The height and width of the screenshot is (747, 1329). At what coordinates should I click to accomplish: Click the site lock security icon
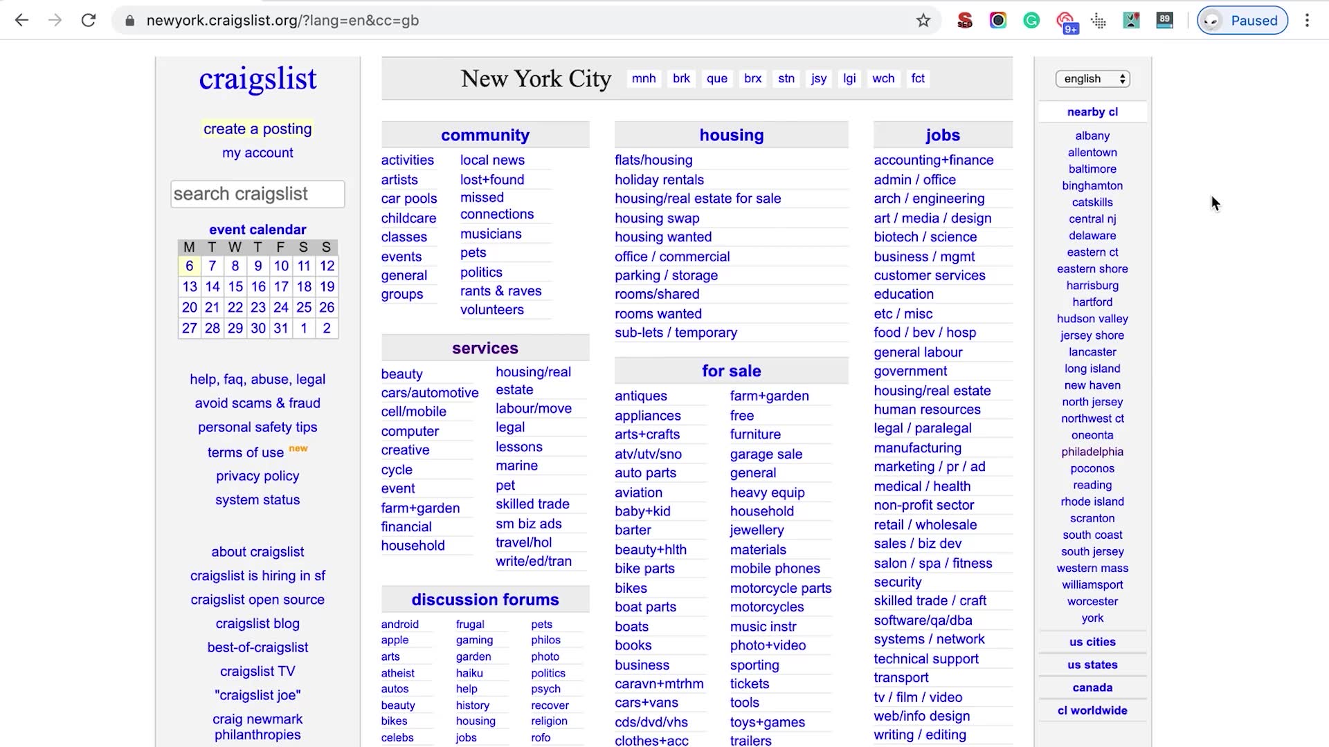129,21
